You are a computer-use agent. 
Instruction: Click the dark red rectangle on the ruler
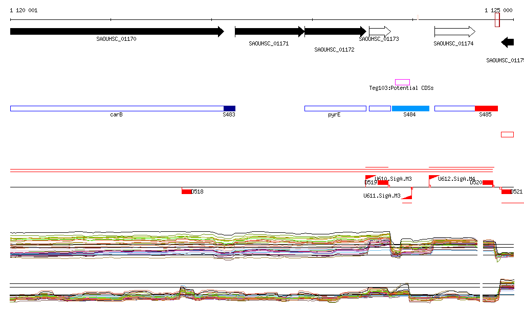tap(497, 20)
